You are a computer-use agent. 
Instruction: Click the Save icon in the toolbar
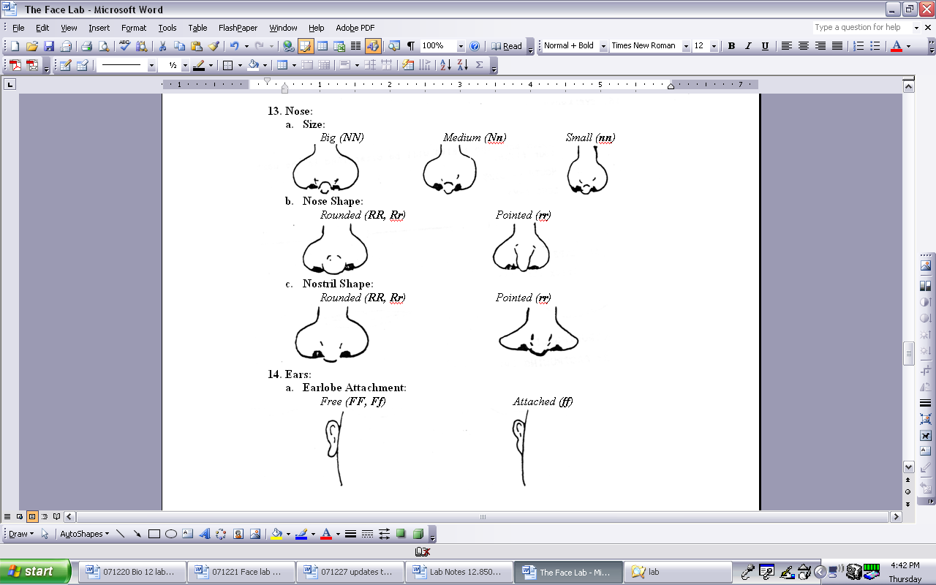[49, 46]
